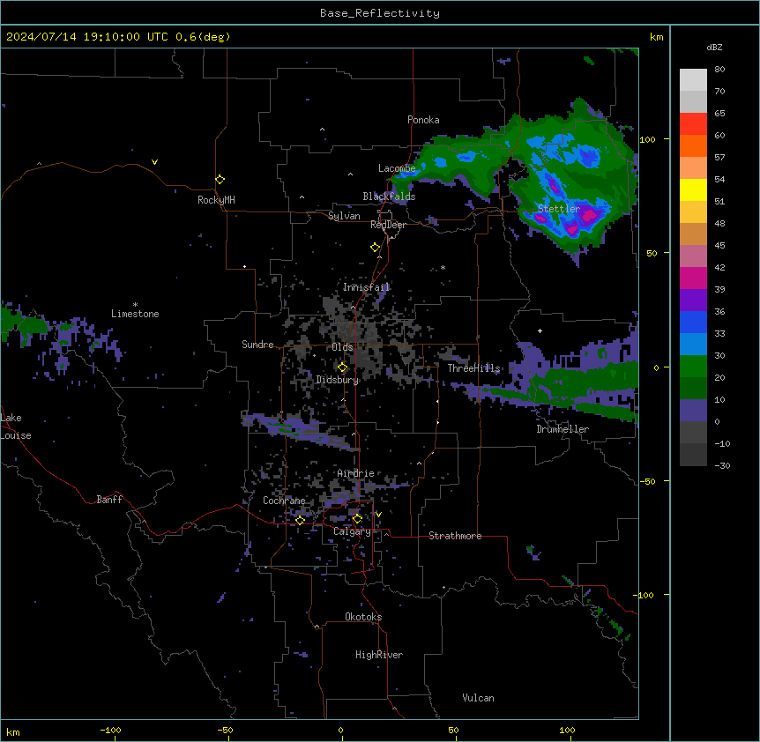Click the Calgary city label
760x742 pixels.
point(352,531)
